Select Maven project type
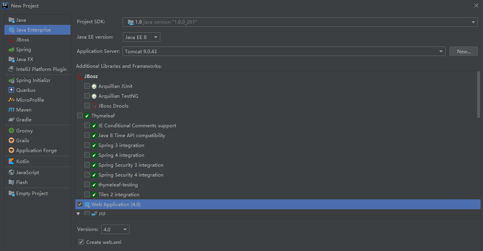 point(37,110)
